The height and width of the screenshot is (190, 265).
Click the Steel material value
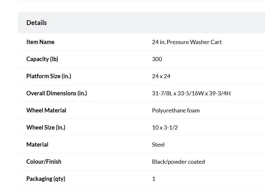pyautogui.click(x=158, y=144)
